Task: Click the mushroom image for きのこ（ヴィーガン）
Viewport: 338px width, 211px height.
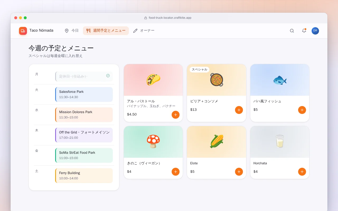Action: (x=153, y=142)
